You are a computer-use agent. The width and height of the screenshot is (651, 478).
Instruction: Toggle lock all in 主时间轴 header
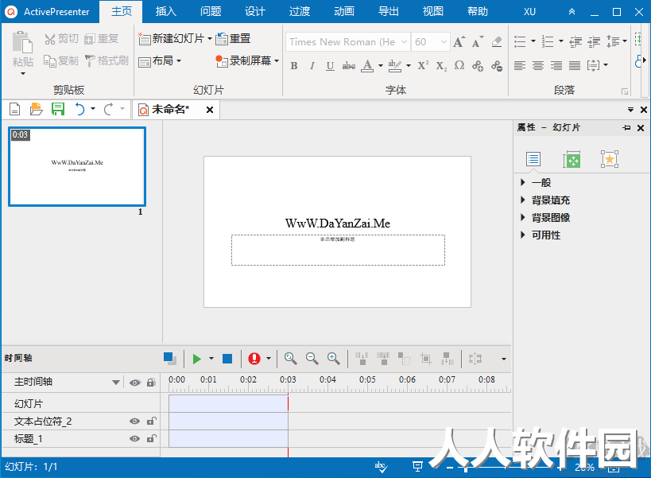(x=151, y=383)
